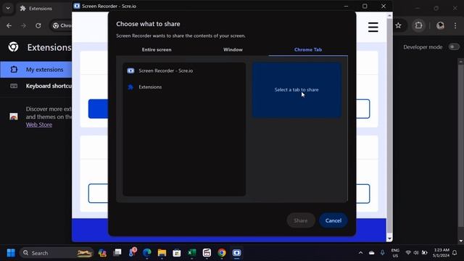Reload the Extensions page
The width and height of the screenshot is (464, 261).
point(38,26)
